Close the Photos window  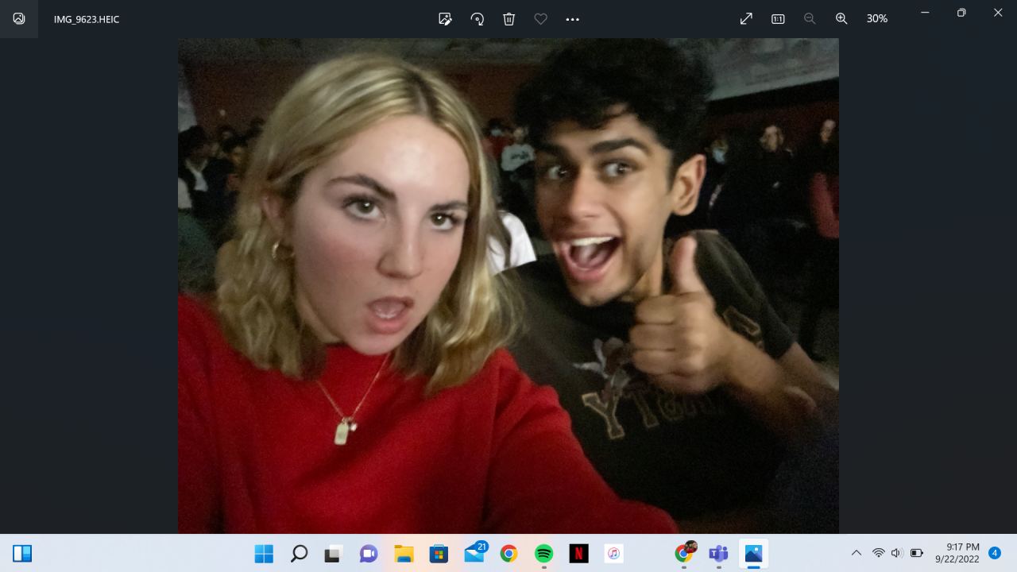coord(998,13)
